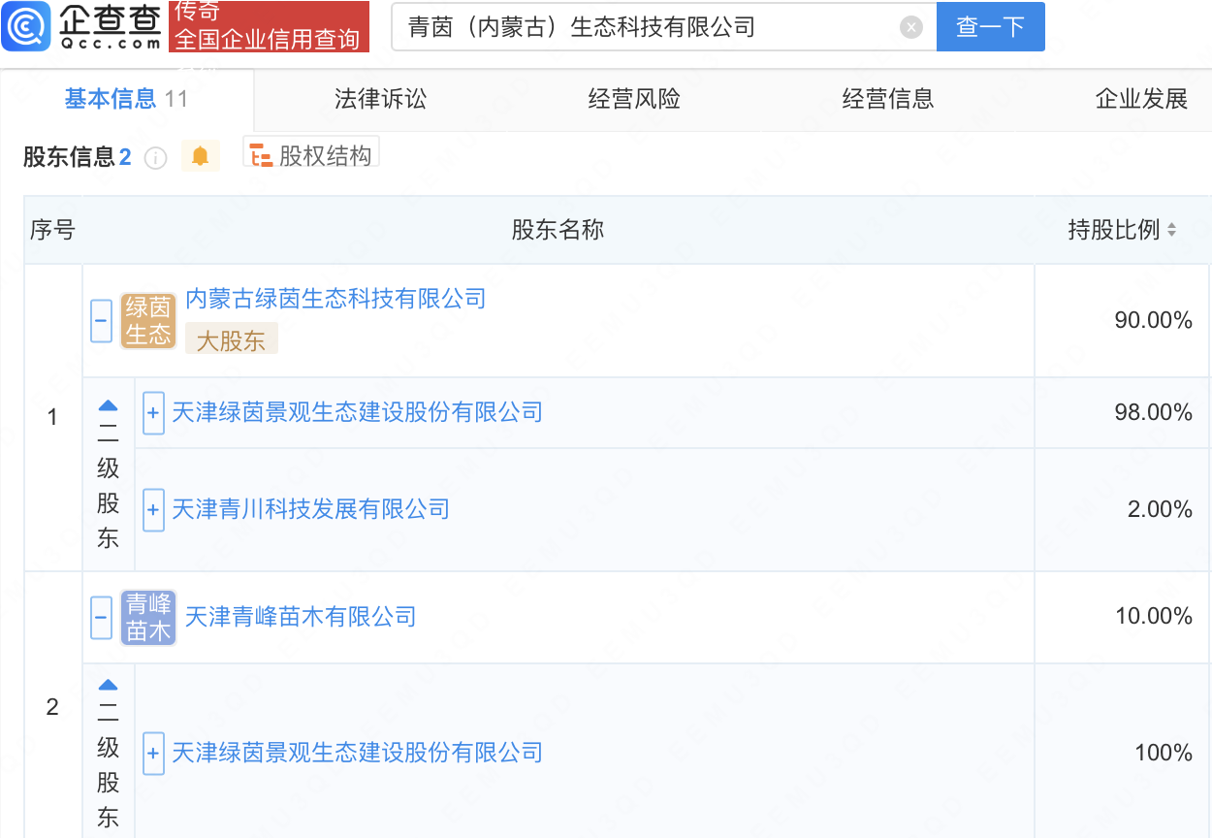This screenshot has width=1212, height=838.
Task: Click the Qcc.com logo
Action: [82, 26]
